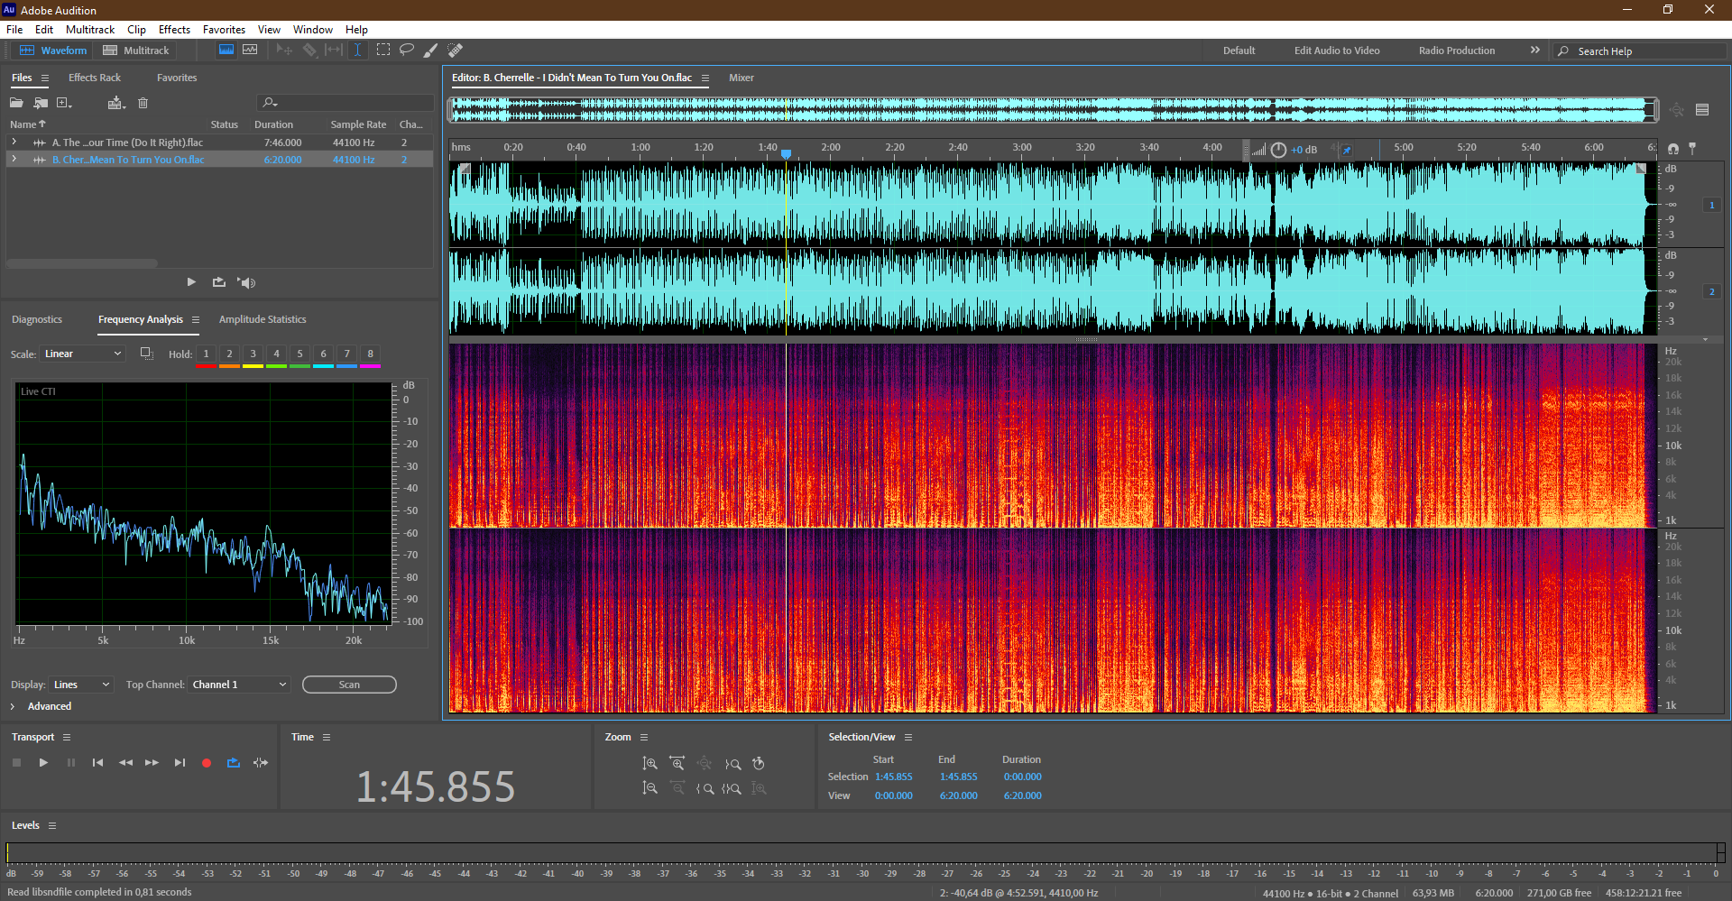Viewport: 1732px width, 901px height.
Task: Move playhead to previous marker
Action: pos(97,763)
